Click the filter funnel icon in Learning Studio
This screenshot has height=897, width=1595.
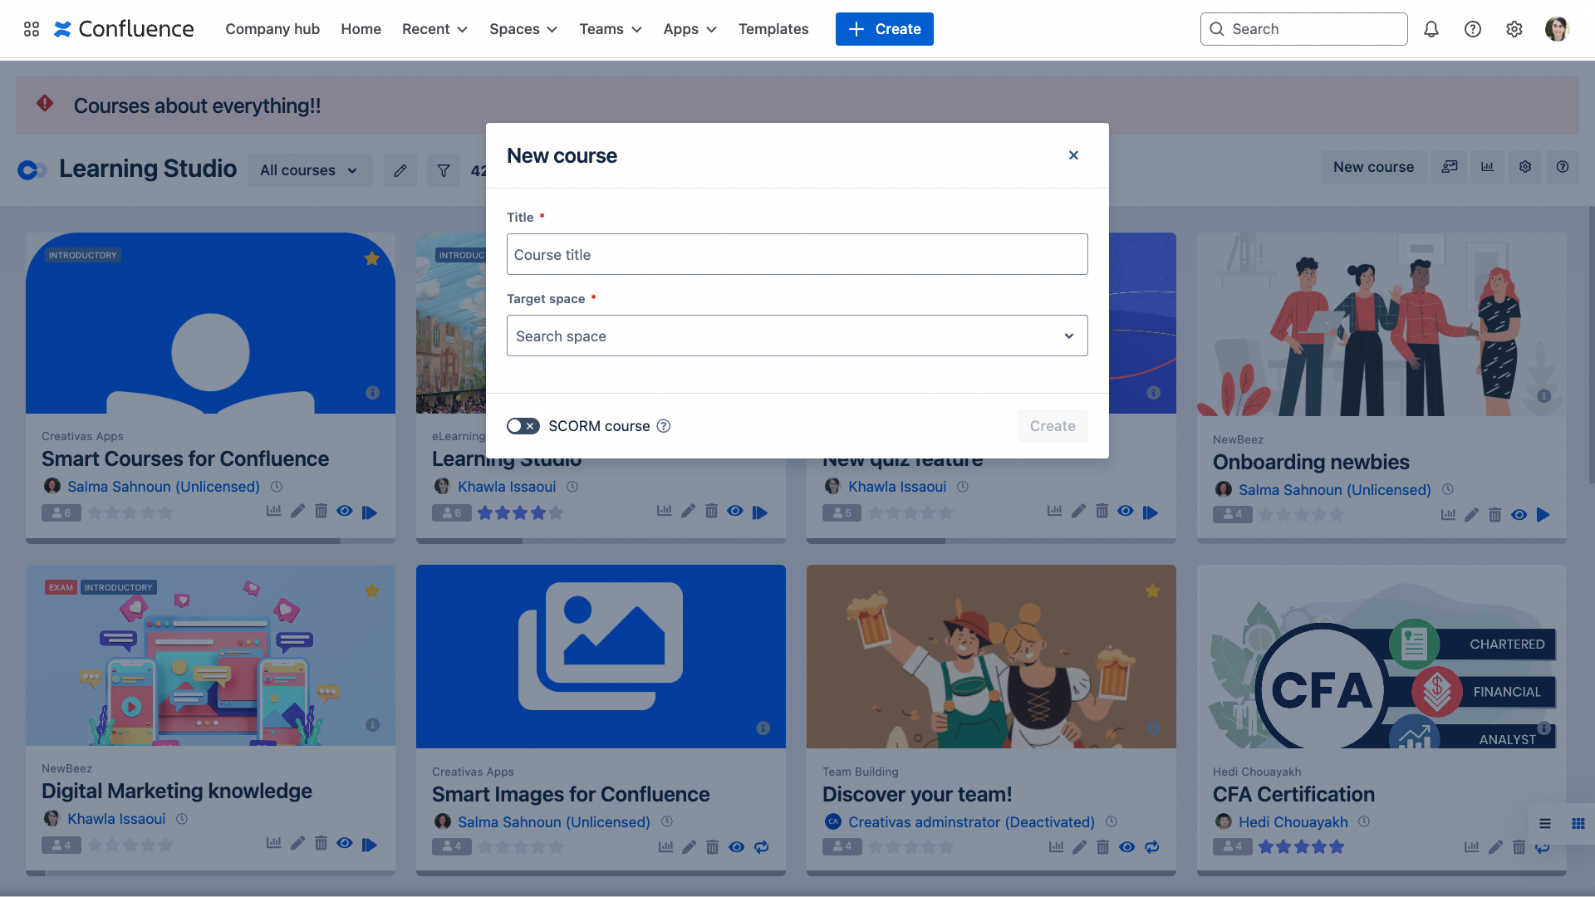point(444,170)
